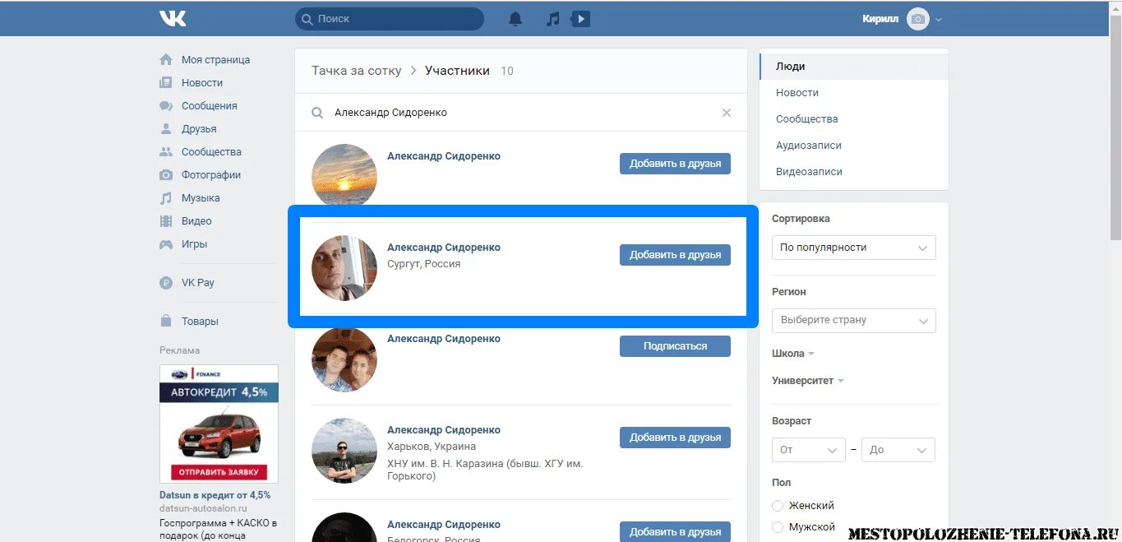Open sunset avatar of first result

pyautogui.click(x=344, y=176)
